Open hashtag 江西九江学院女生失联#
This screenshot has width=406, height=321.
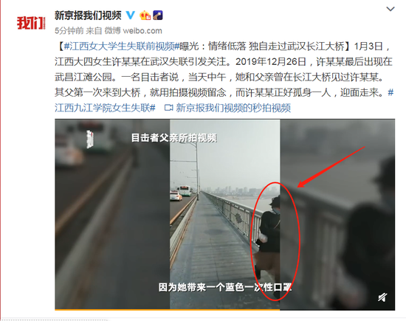[105, 108]
